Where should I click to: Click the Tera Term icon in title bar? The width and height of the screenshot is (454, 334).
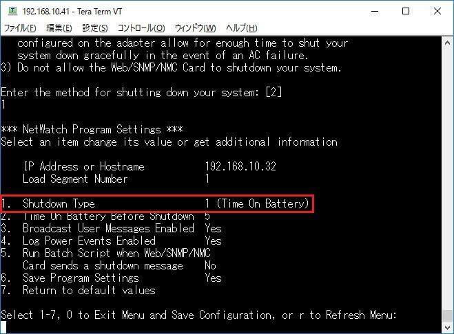click(x=12, y=11)
